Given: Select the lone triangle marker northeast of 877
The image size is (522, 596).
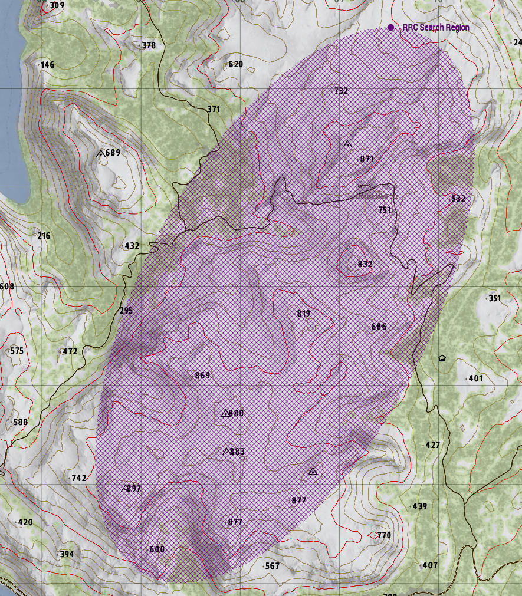Looking at the screenshot, I should click(x=313, y=470).
